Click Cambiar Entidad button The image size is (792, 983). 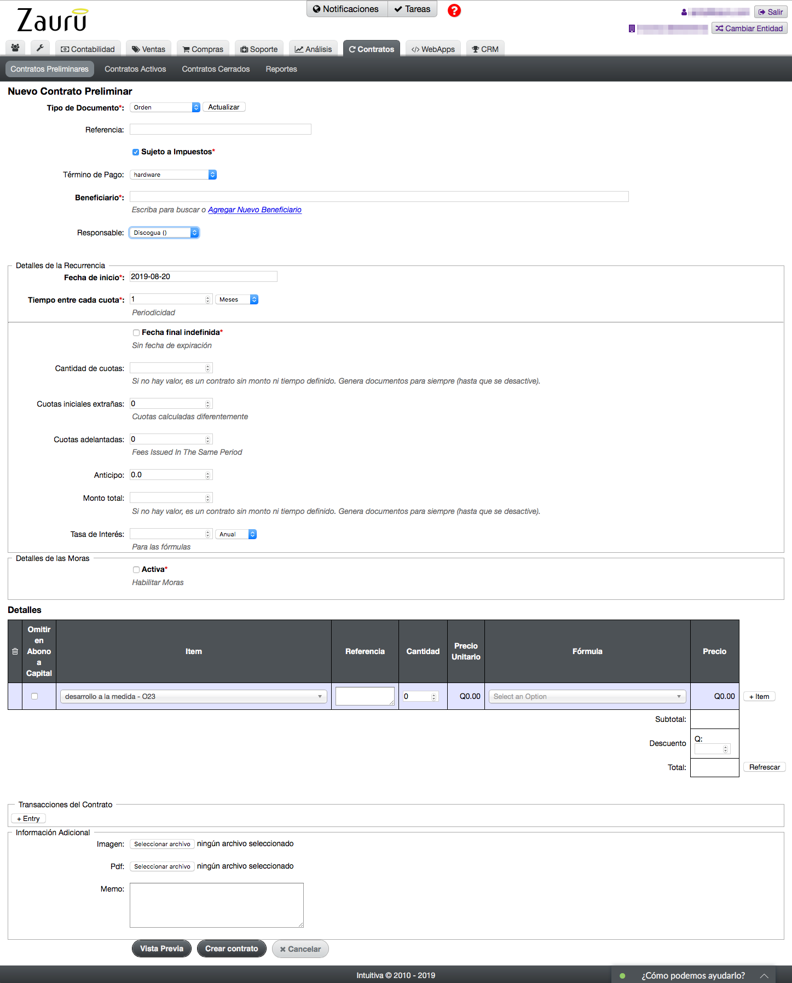(x=749, y=28)
